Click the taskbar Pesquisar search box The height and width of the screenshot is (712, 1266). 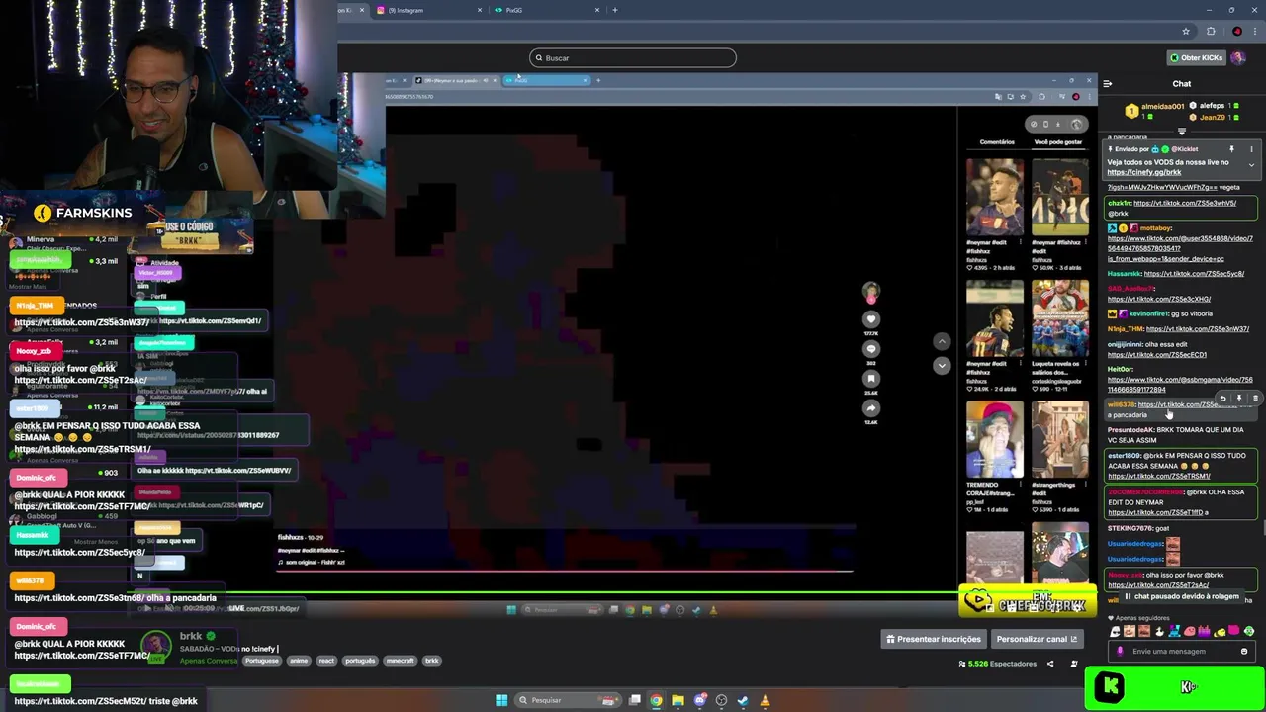click(x=569, y=700)
